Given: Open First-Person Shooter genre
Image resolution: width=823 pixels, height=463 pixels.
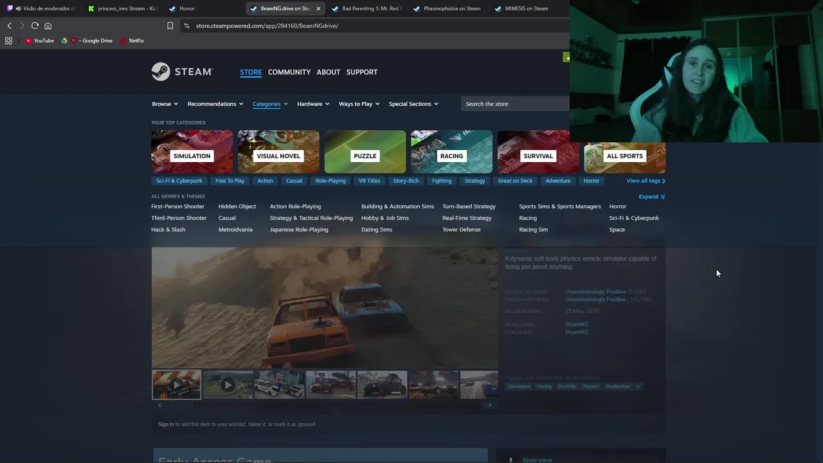Looking at the screenshot, I should [177, 206].
